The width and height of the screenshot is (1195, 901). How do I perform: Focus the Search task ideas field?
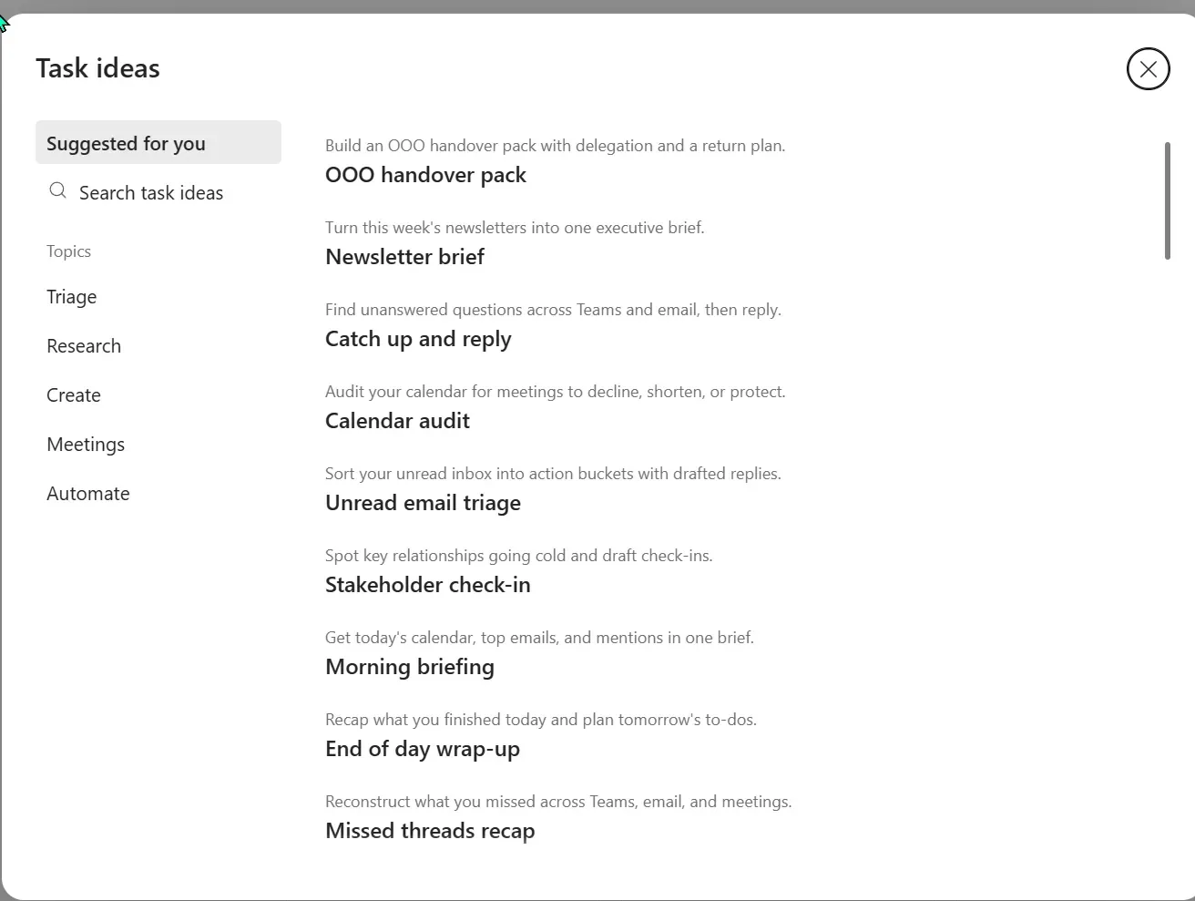pyautogui.click(x=158, y=192)
